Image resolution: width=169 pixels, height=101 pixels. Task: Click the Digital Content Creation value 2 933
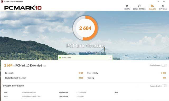click(x=81, y=78)
